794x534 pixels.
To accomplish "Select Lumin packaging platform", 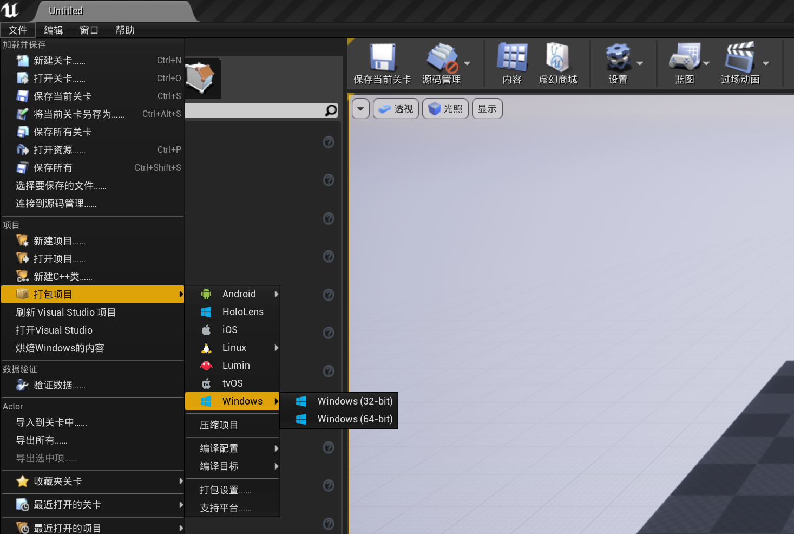I will click(x=232, y=366).
